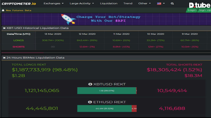Click the Date/Time (UTC) header cell

[x=18, y=34]
